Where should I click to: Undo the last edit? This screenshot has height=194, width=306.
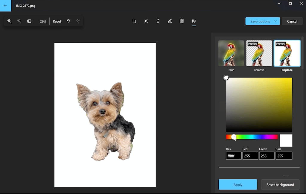pos(68,21)
